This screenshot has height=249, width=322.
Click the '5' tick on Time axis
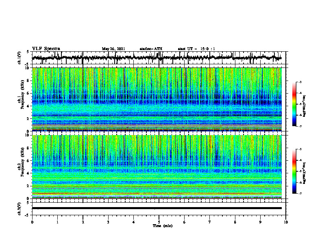[x=159, y=222]
